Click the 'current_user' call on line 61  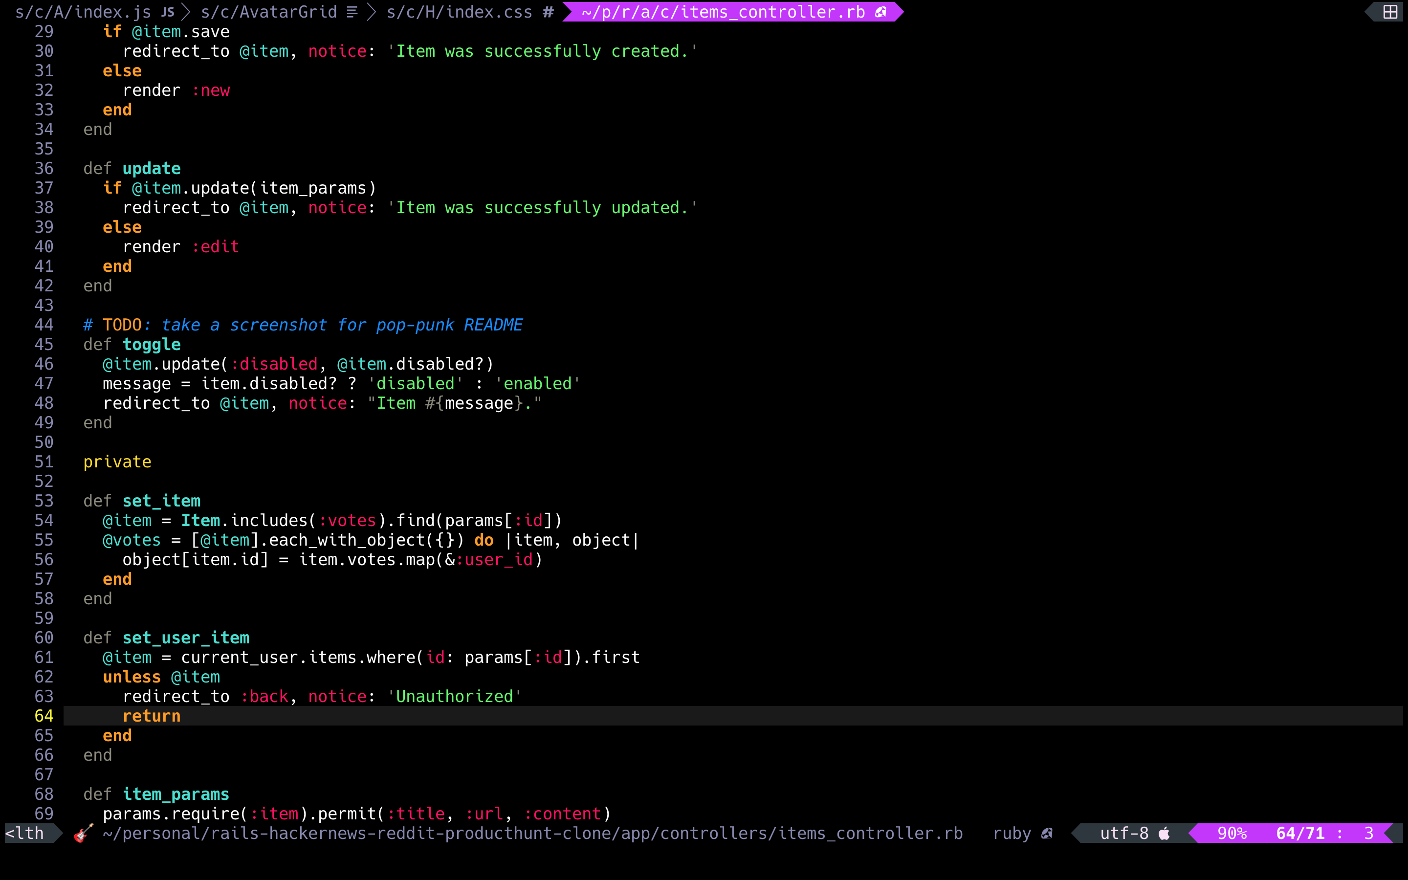239,657
